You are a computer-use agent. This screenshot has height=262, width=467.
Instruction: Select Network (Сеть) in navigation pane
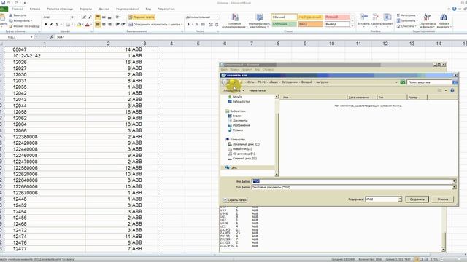(x=231, y=168)
